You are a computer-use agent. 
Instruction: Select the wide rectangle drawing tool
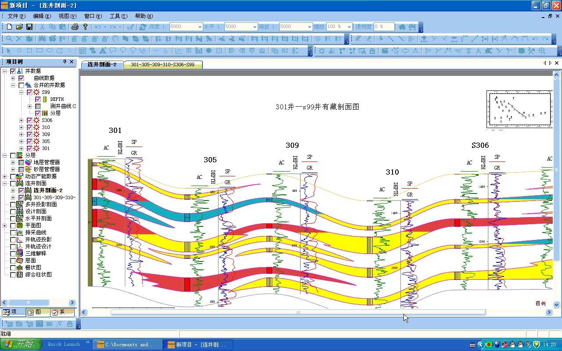tap(40, 50)
